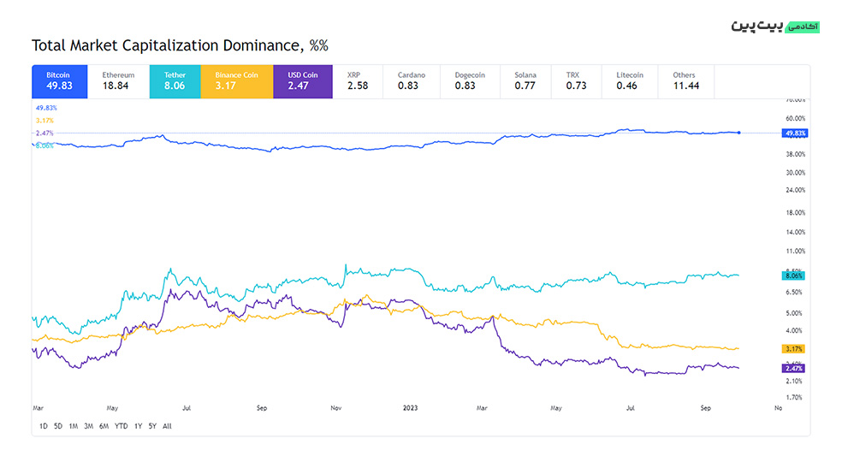842x474 pixels.
Task: Click the yellow 3.17% axis label
Action: click(x=793, y=349)
